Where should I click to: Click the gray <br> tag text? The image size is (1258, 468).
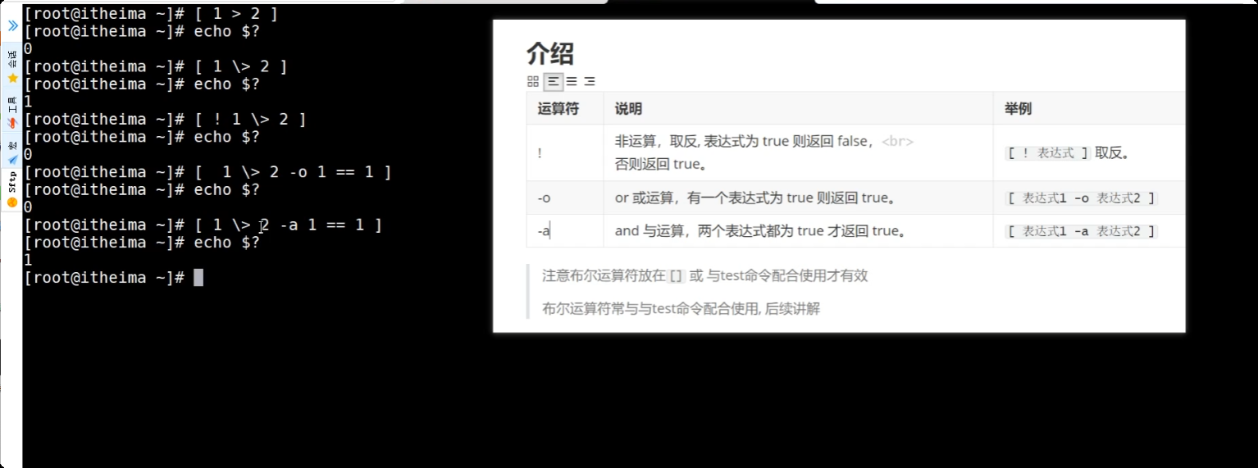point(897,142)
